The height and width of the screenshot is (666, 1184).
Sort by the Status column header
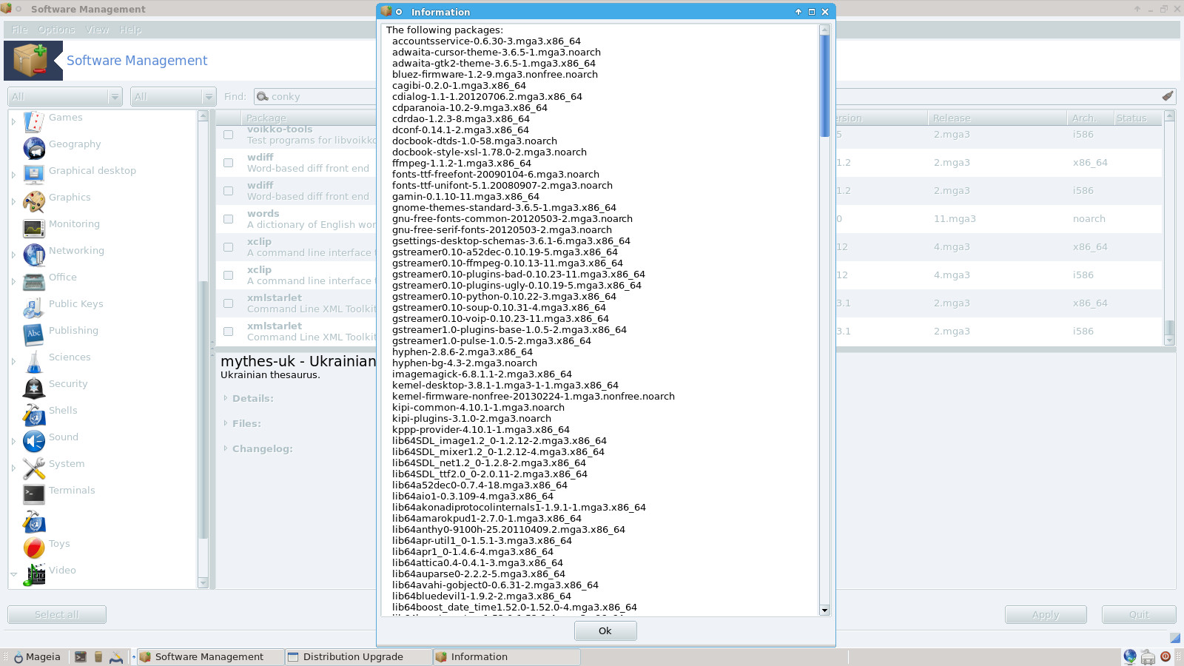point(1136,118)
